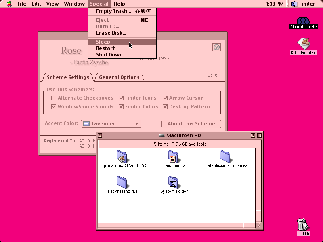323x242 pixels.
Task: Choose Erase Disk from Special menu
Action: click(122, 33)
